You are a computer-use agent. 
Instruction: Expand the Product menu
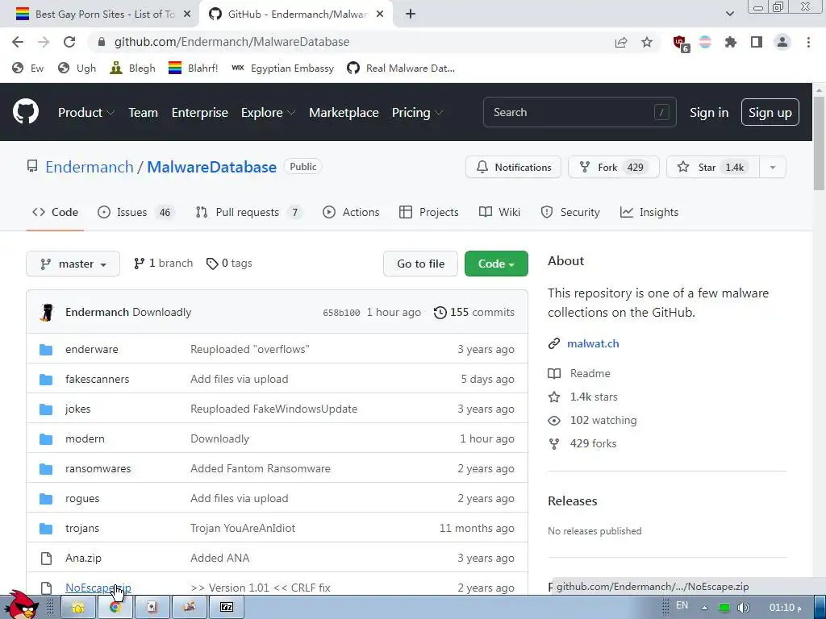(x=86, y=113)
